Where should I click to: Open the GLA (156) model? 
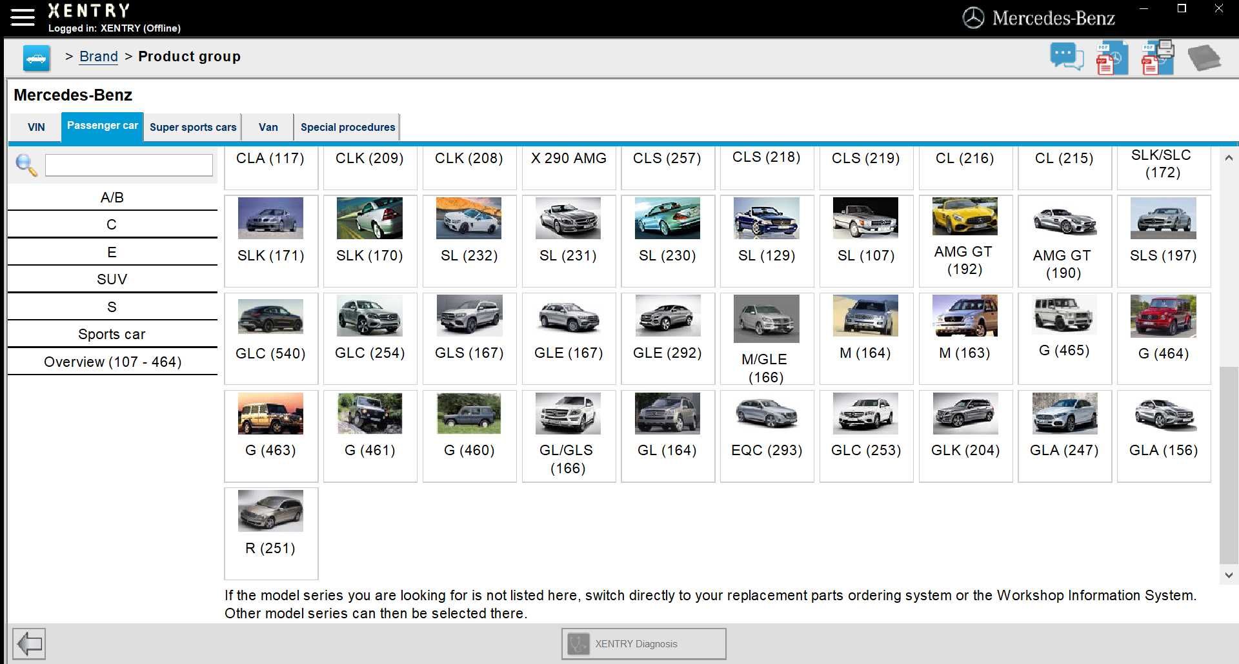pos(1163,436)
